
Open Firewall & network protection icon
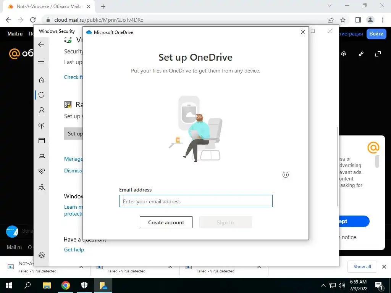click(x=41, y=125)
